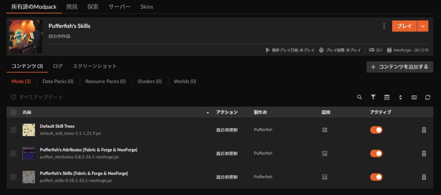Click the Default Skill Trees mod thumbnail

(x=29, y=130)
